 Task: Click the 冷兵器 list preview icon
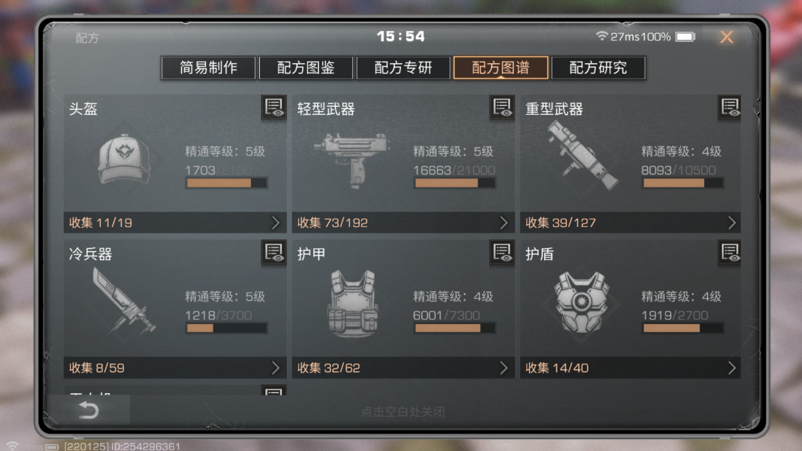point(274,252)
